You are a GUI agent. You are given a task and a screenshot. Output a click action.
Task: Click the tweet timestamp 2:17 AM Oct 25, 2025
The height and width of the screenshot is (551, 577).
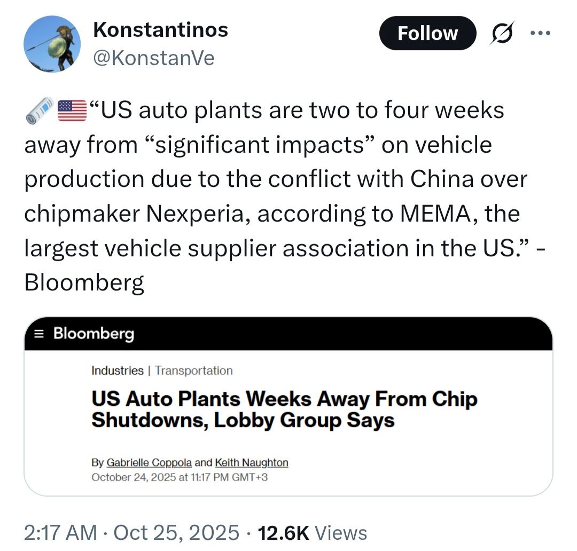pyautogui.click(x=131, y=532)
